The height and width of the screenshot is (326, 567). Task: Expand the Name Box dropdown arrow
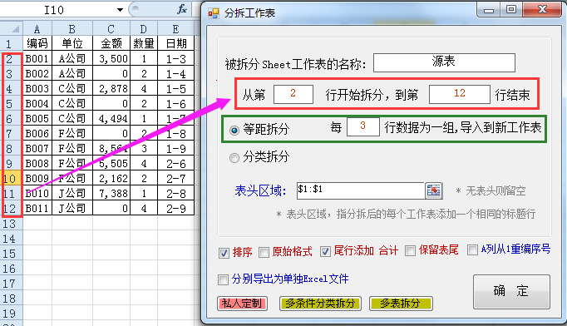click(x=120, y=10)
